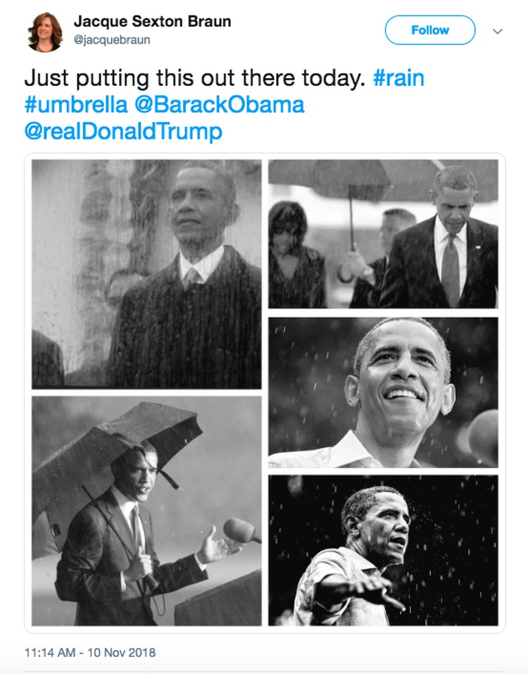
Task: Open Jacque Sexton Braun's profile avatar
Action: point(45,32)
